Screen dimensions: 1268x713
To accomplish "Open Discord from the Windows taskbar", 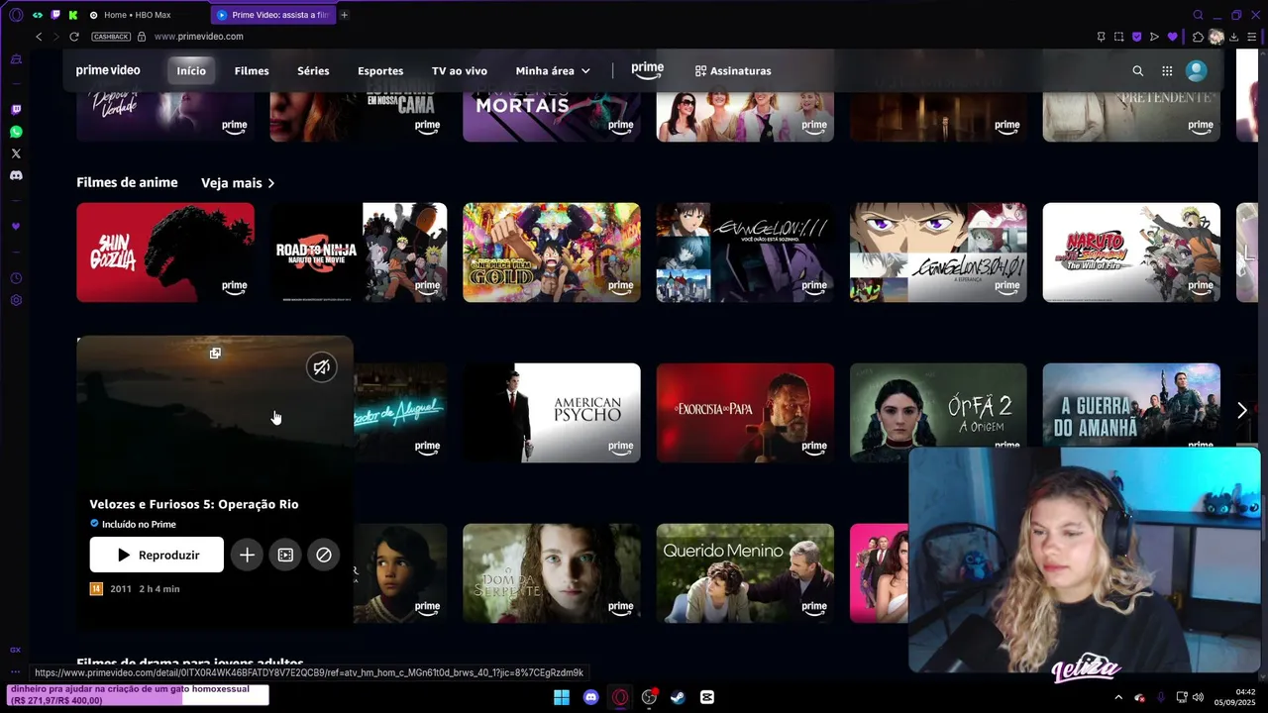I will [591, 697].
